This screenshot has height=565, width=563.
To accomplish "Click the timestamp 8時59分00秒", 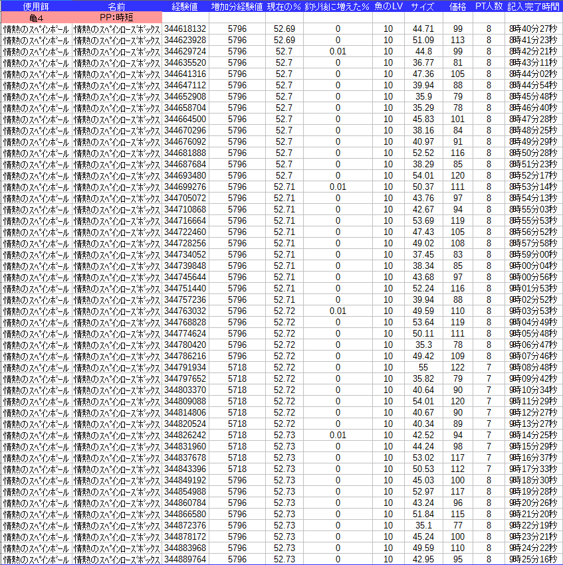I will pyautogui.click(x=533, y=254).
